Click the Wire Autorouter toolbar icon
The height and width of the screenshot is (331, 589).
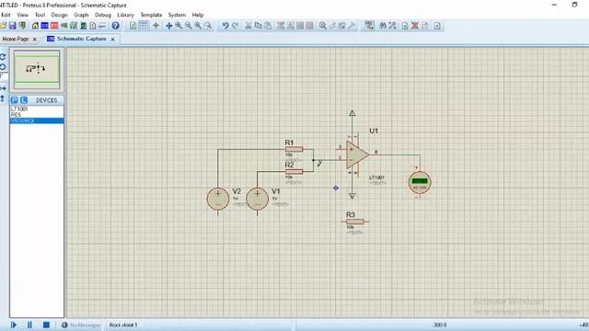370,26
